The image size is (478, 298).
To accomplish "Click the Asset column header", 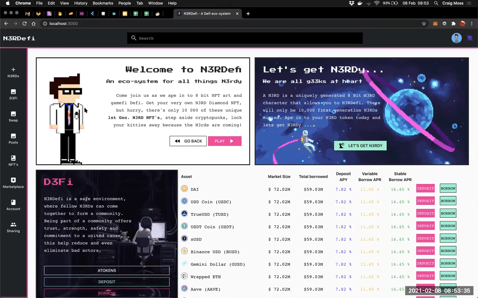I will click(186, 176).
